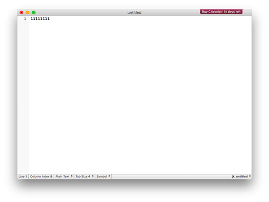Click line number 1 in the gutter

pos(25,18)
